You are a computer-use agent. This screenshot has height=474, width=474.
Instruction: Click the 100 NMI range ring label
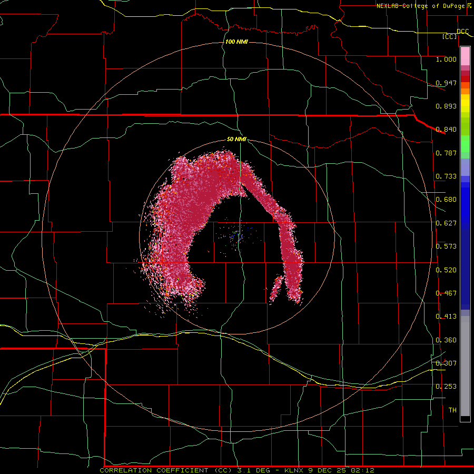236,42
